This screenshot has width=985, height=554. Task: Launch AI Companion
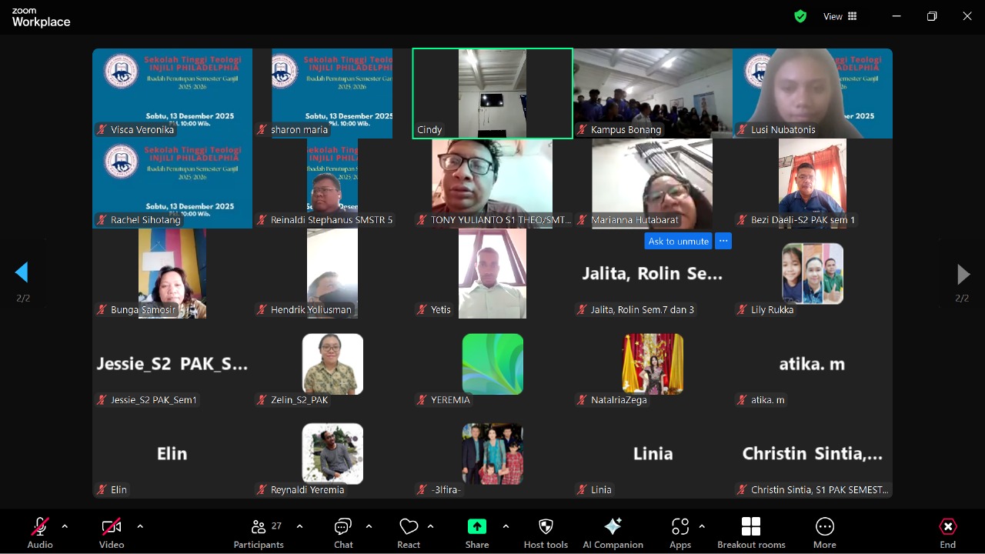[613, 532]
